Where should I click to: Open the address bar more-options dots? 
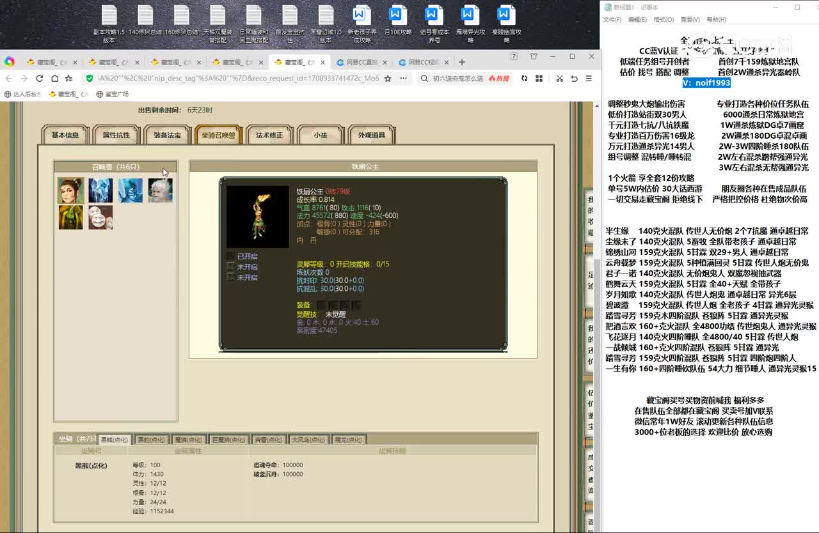[x=404, y=79]
